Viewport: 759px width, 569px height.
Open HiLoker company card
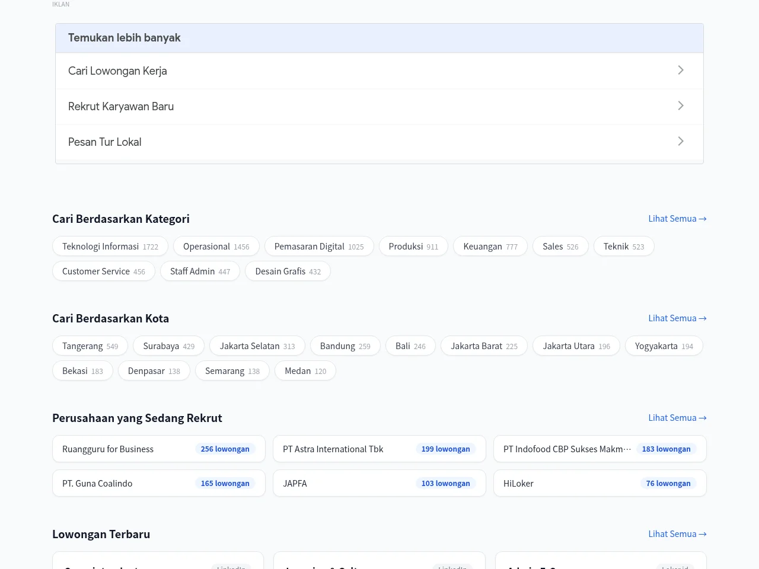tap(600, 484)
